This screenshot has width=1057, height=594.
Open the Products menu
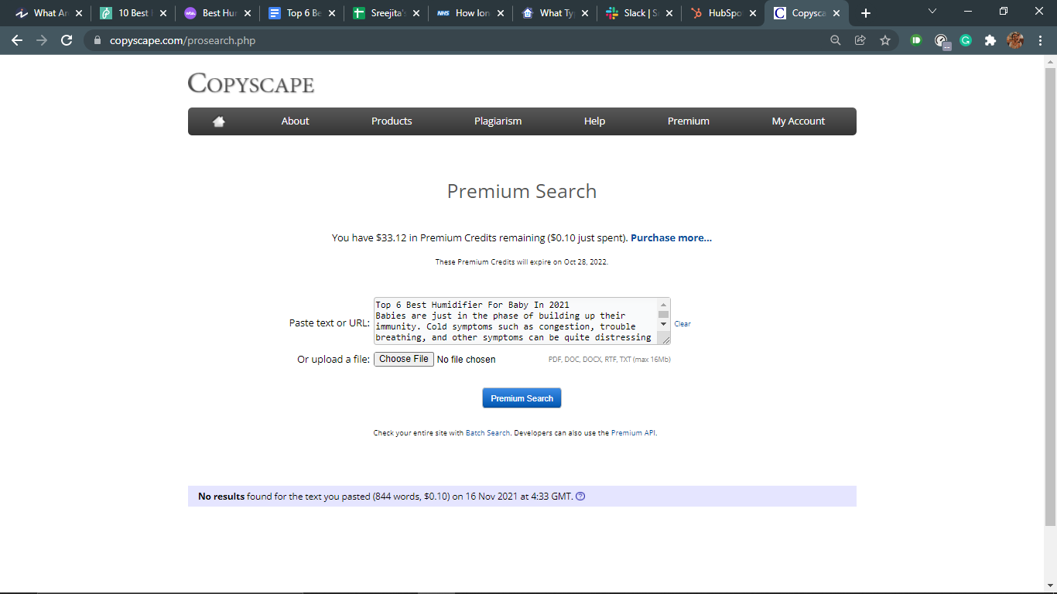(x=392, y=121)
